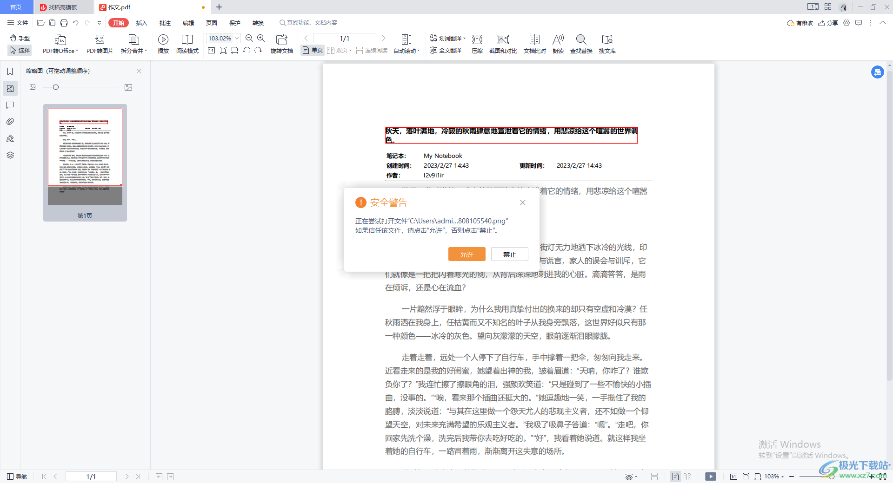Allow opening the file via 允许 button

click(x=466, y=254)
